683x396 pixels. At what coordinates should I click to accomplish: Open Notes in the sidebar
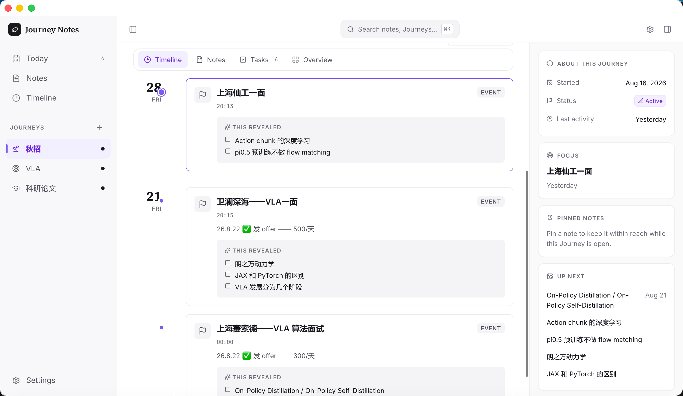[58, 78]
